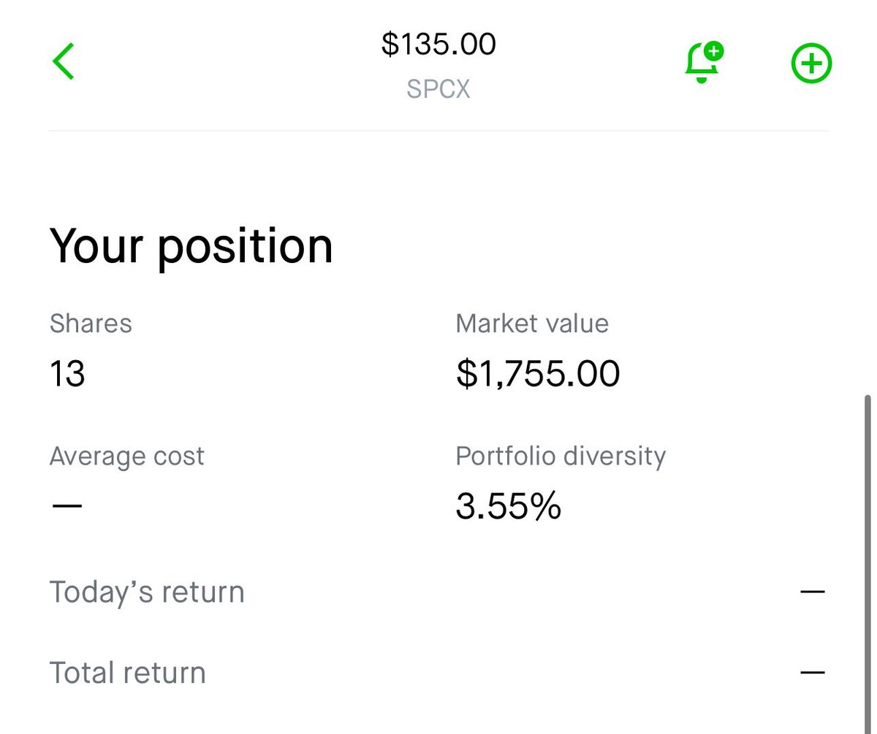Image resolution: width=877 pixels, height=734 pixels.
Task: Select the Average cost dash value
Action: point(67,505)
